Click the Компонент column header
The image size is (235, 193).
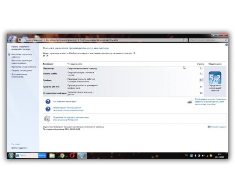click(48, 64)
